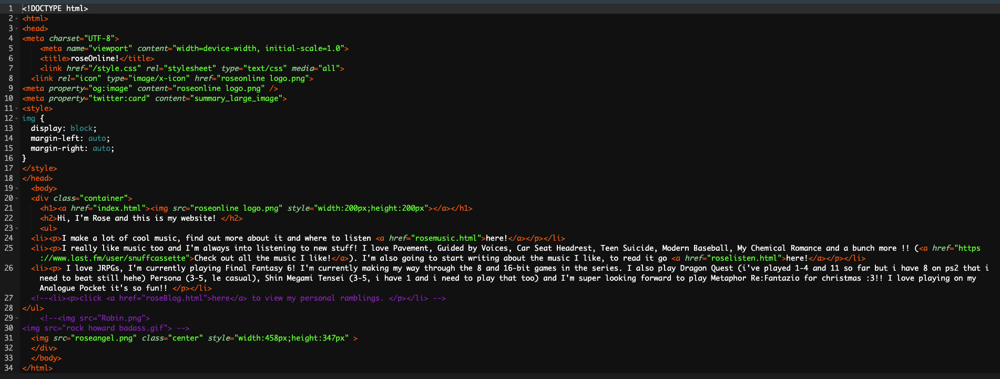Fold the img CSS rule at line 12
The image size is (1000, 379).
17,118
